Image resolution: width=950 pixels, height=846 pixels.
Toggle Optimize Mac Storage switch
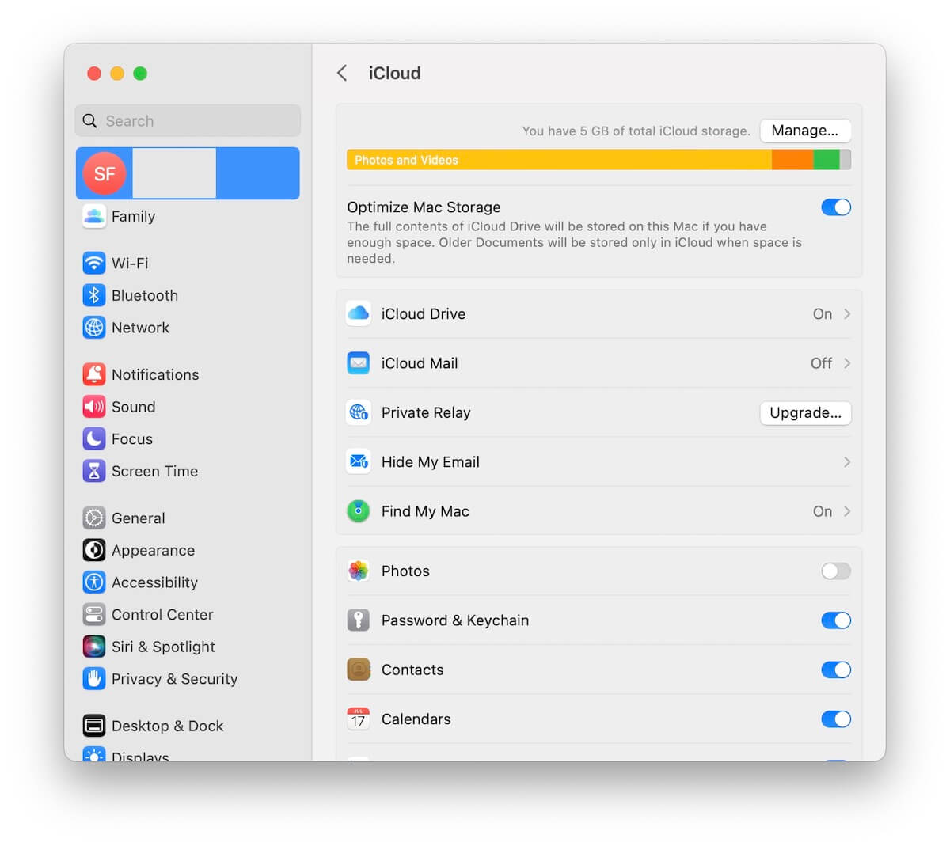[836, 207]
